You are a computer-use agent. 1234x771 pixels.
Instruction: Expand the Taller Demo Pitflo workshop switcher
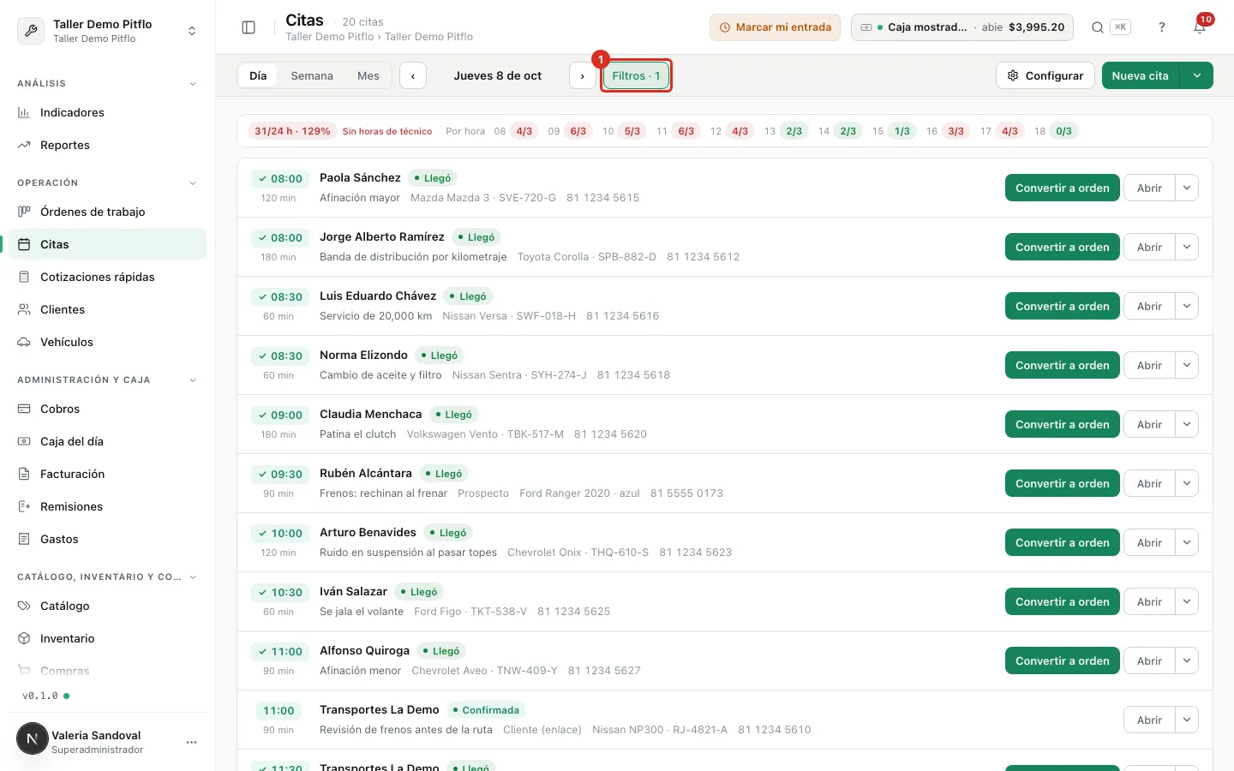pyautogui.click(x=107, y=31)
